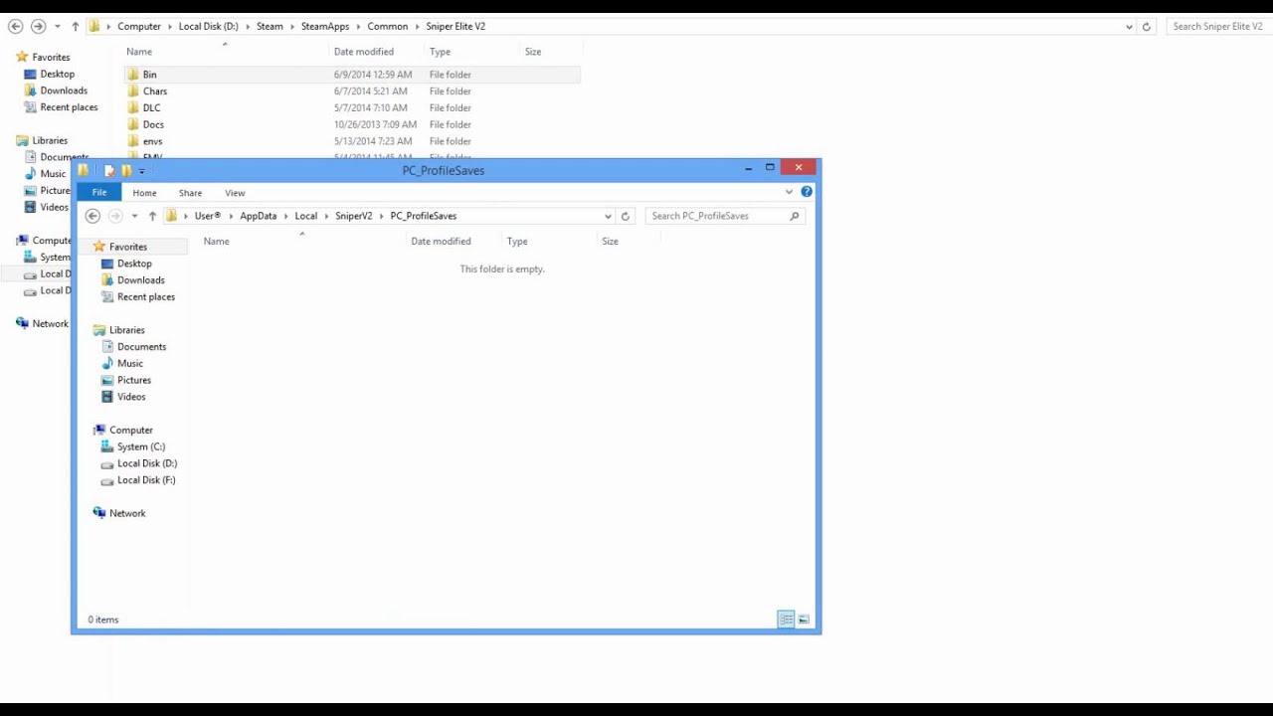Click the folder icon at PC_ProfileSaves title bar left
The height and width of the screenshot is (716, 1273).
[84, 171]
